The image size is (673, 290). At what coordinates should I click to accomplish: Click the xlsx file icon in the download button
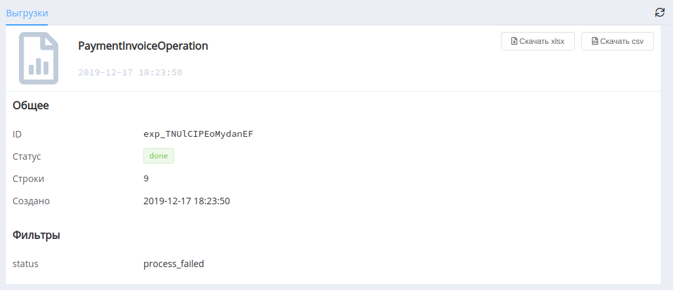(514, 42)
